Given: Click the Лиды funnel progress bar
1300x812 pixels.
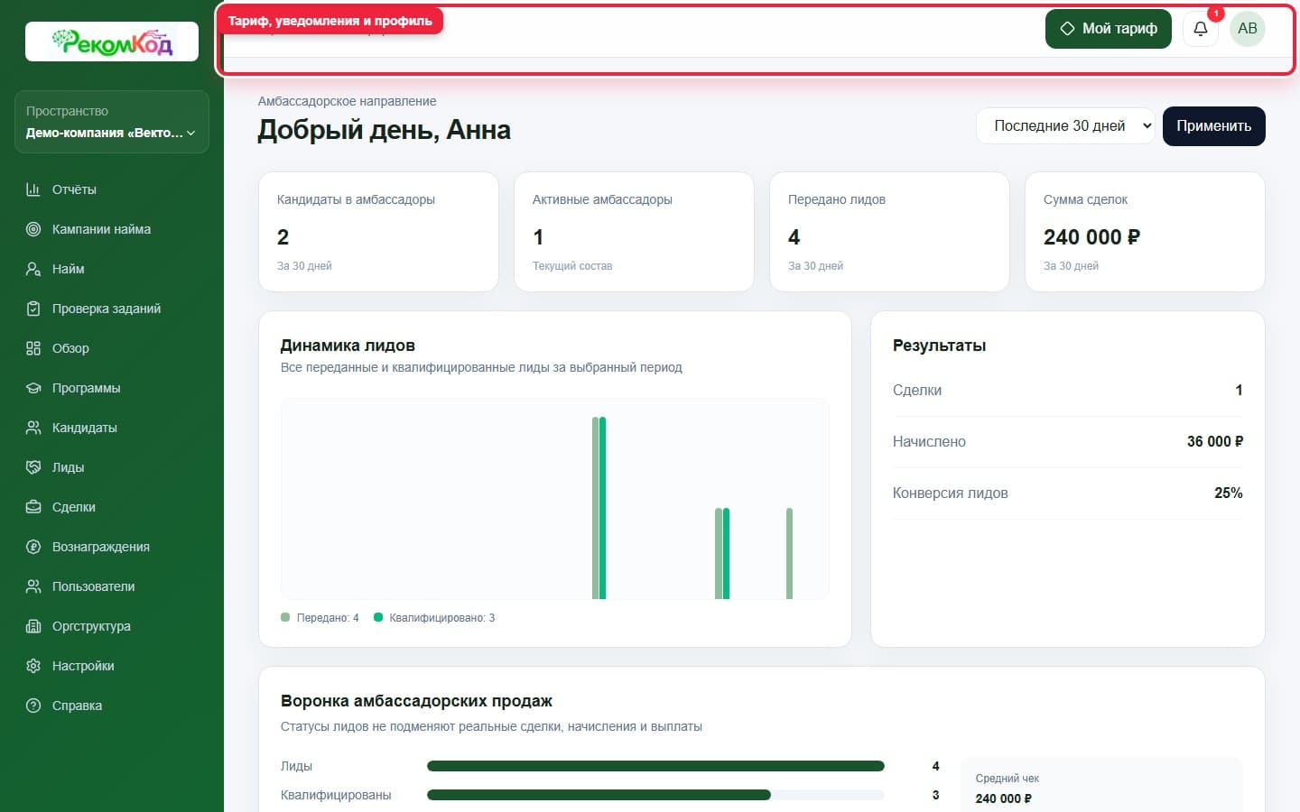Looking at the screenshot, I should [x=655, y=766].
